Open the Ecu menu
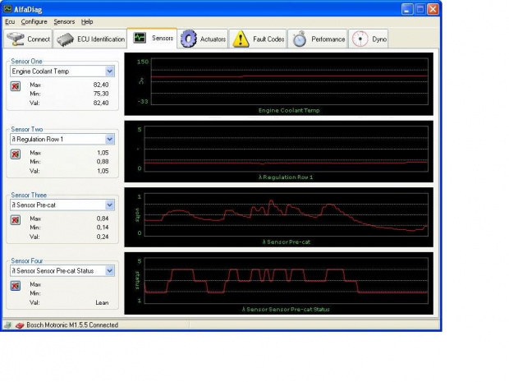 pos(10,21)
